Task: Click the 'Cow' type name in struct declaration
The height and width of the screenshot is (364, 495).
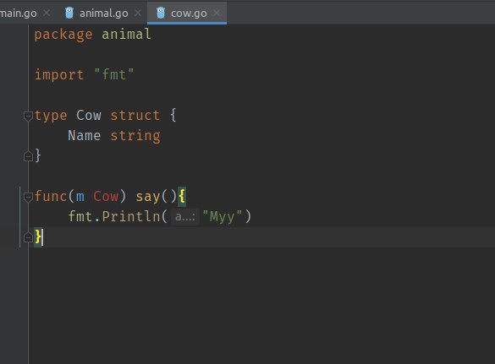Action: 89,116
